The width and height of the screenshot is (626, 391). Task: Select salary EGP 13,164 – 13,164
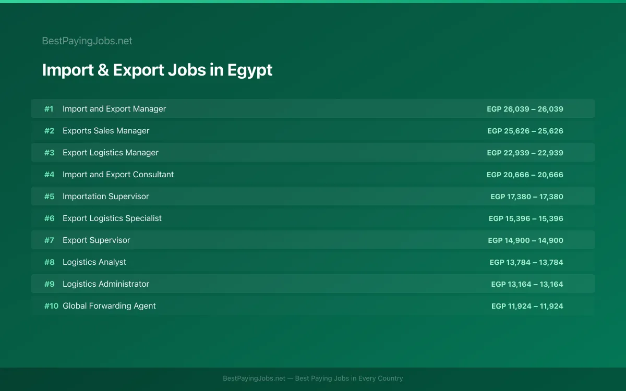click(527, 284)
